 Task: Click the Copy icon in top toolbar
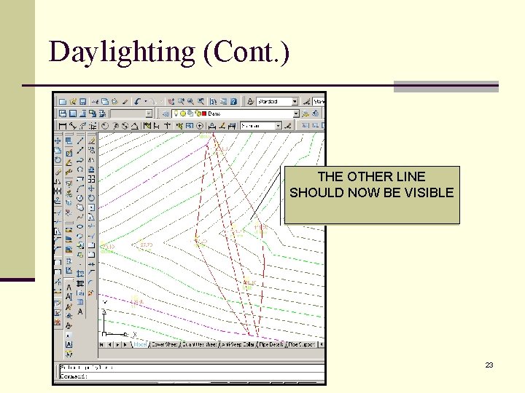[x=105, y=102]
